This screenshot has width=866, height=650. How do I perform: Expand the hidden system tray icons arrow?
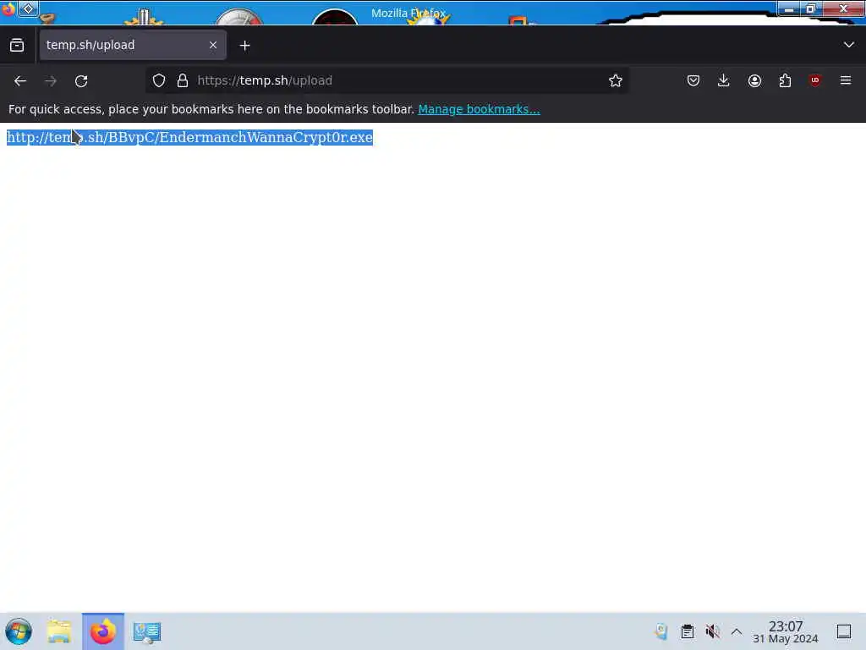click(737, 631)
